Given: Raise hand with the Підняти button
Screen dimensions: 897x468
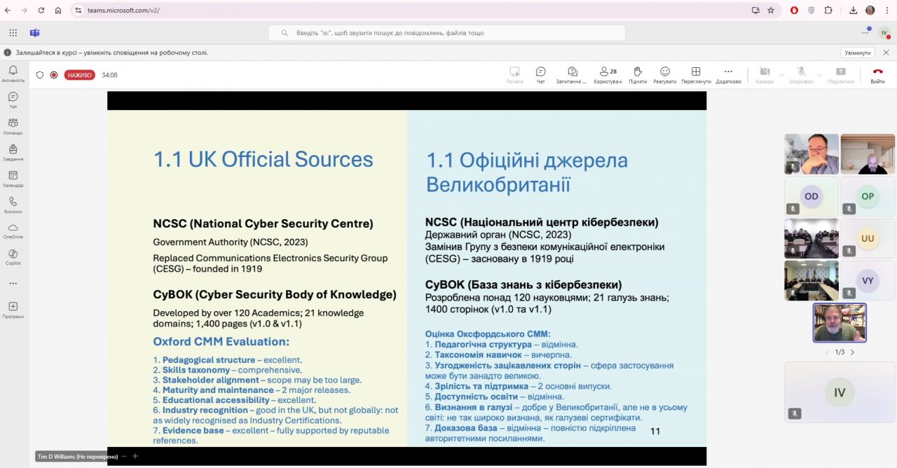Looking at the screenshot, I should [638, 74].
